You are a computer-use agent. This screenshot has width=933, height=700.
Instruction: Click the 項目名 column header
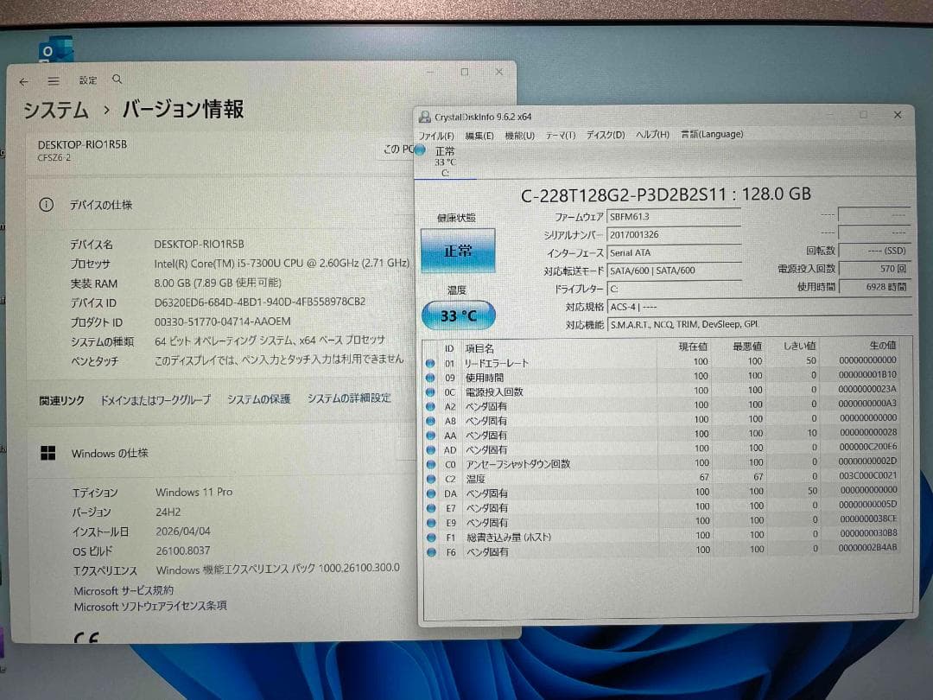[x=479, y=348]
